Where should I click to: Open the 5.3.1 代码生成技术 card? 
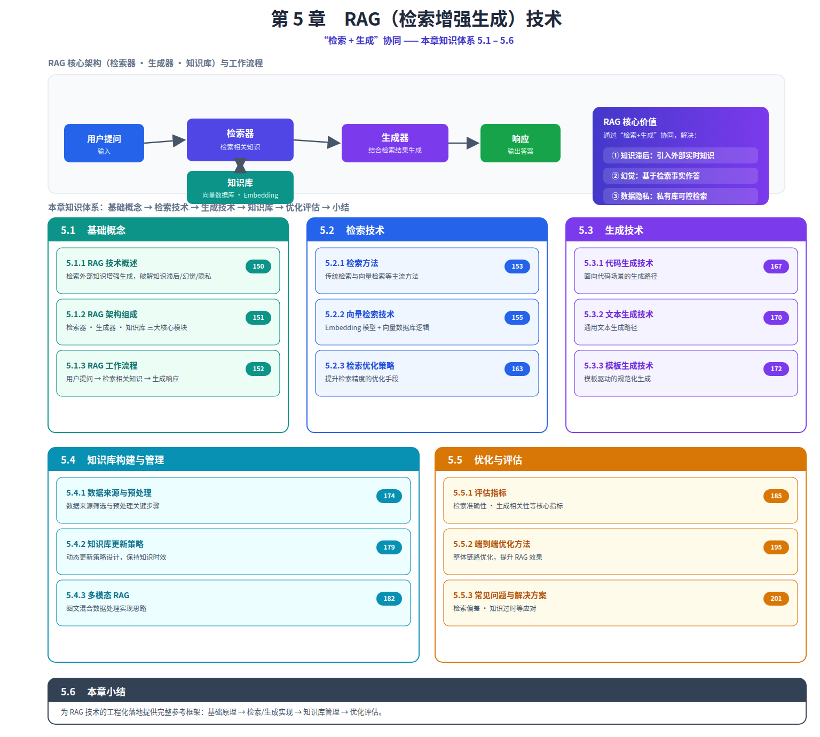[686, 271]
